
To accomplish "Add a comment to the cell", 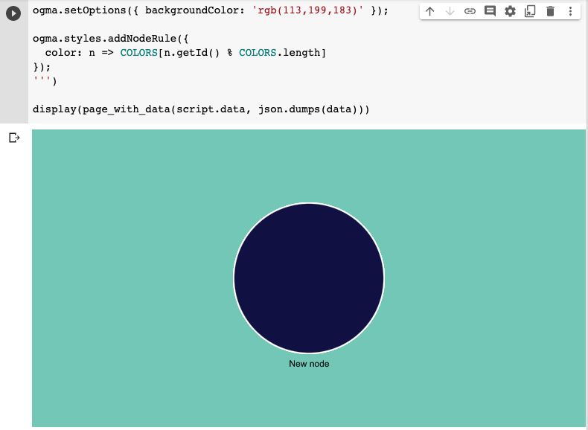I will [x=490, y=11].
